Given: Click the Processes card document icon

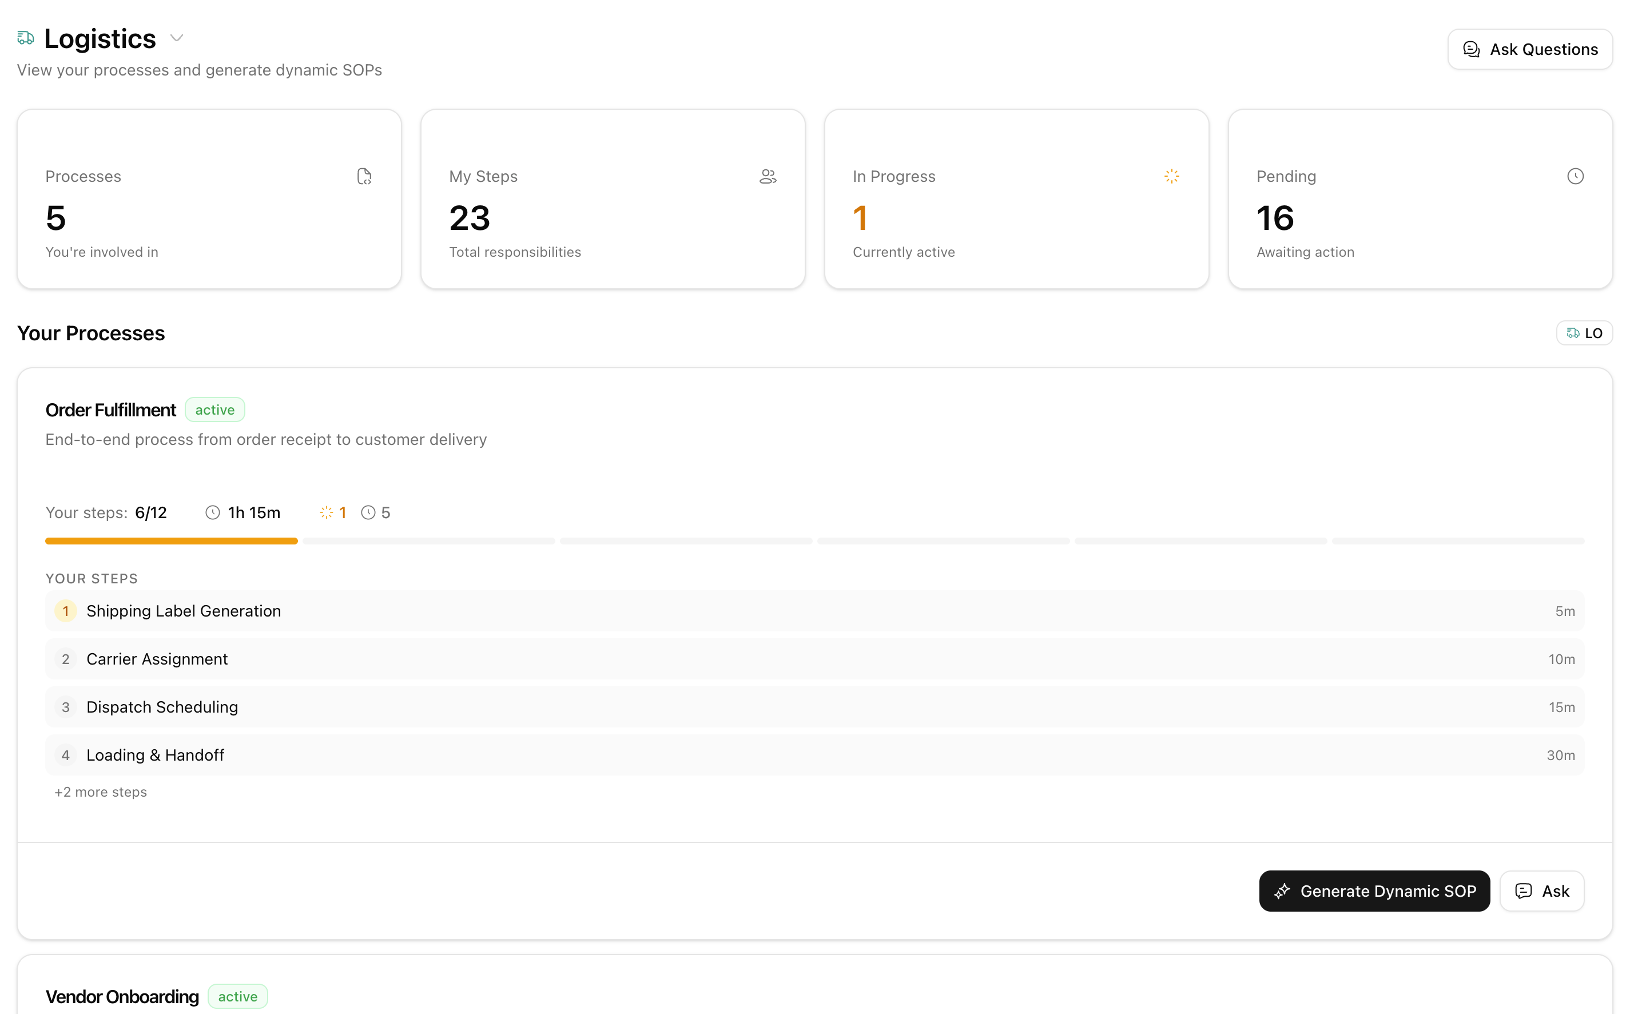Looking at the screenshot, I should coord(364,176).
